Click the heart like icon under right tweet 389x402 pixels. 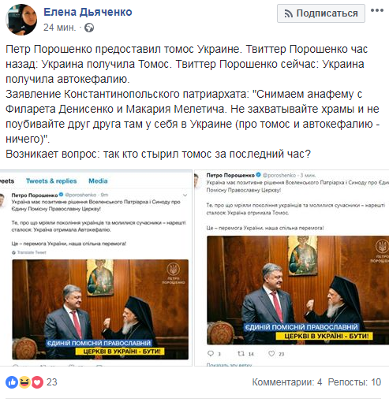point(271,353)
